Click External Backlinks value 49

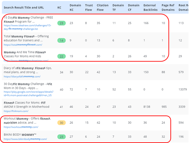coord(145,56)
